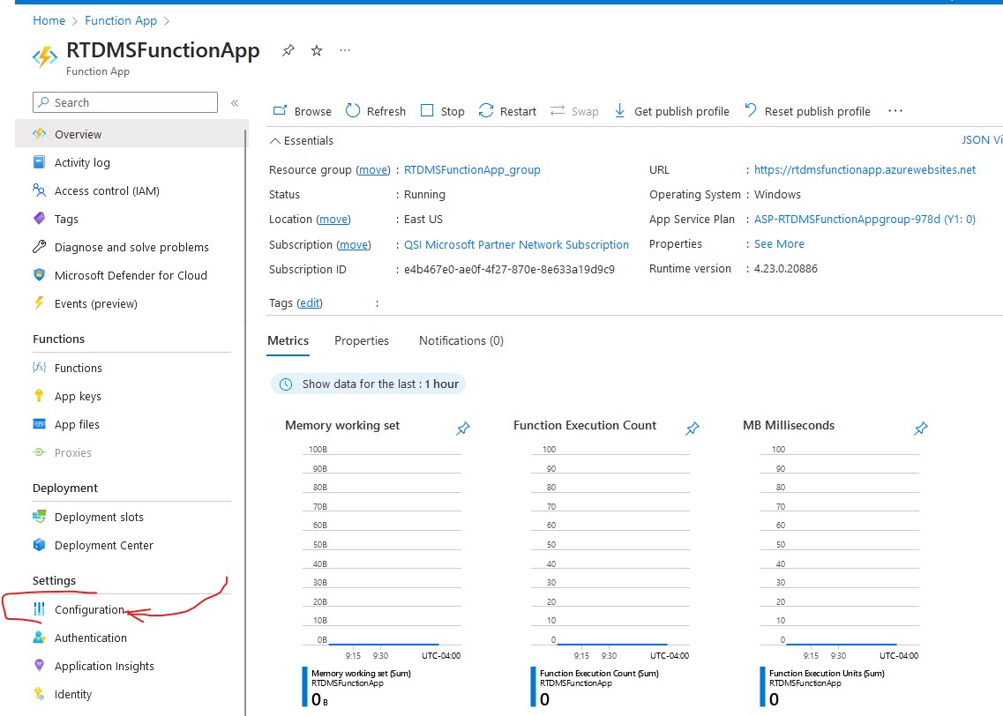Click the Proxies icon

coord(39,452)
